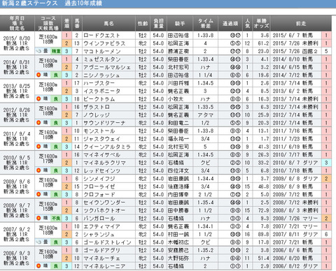336x271 pixels.
Task: Select horse name モンストール
Action: pyautogui.click(x=99, y=131)
